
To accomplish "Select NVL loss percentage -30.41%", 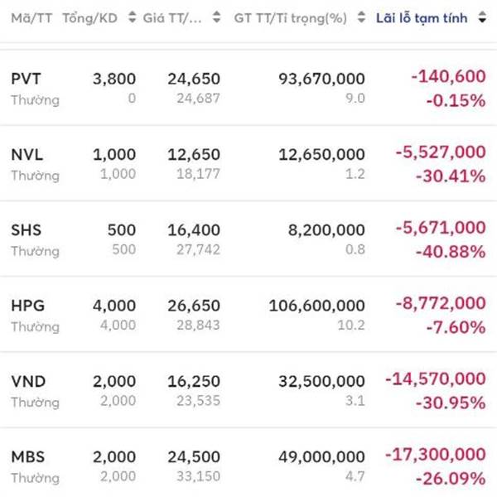I will coord(455,176).
